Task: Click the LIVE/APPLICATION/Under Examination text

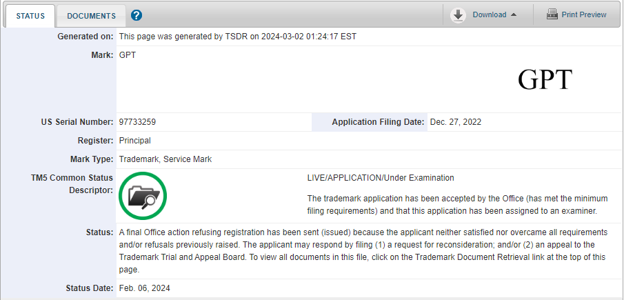Action: (x=381, y=178)
